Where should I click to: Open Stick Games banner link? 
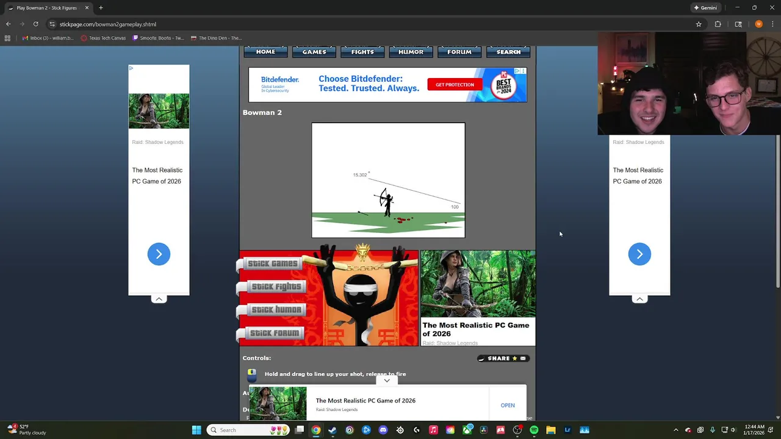pos(272,263)
